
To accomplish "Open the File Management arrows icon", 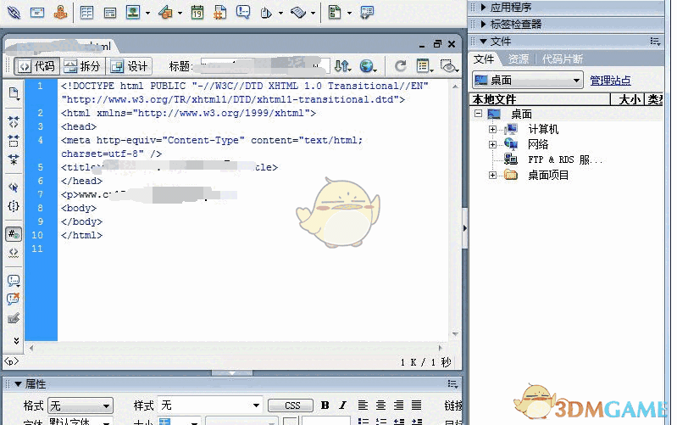I will click(343, 66).
